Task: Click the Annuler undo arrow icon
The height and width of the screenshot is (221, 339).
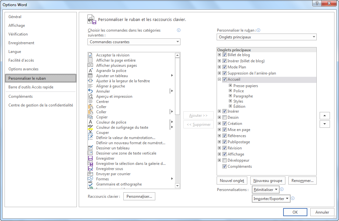Action: click(x=90, y=91)
